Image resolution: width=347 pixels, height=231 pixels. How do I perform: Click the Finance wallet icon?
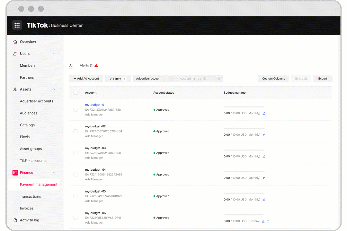click(x=15, y=173)
